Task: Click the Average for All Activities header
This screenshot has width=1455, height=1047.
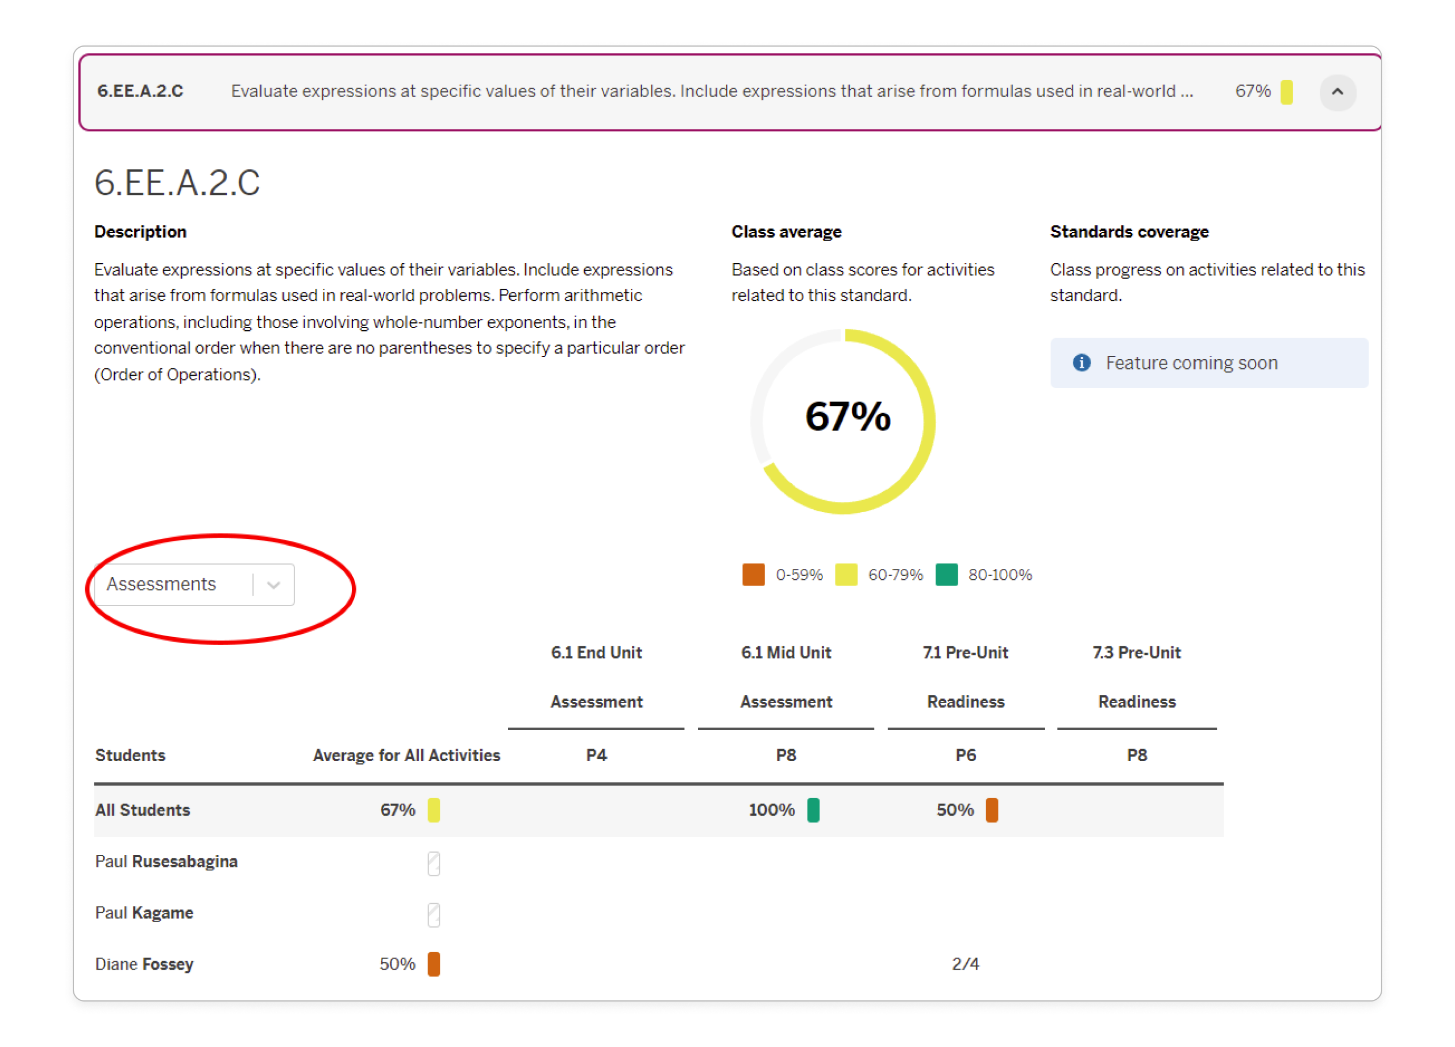Action: point(406,755)
